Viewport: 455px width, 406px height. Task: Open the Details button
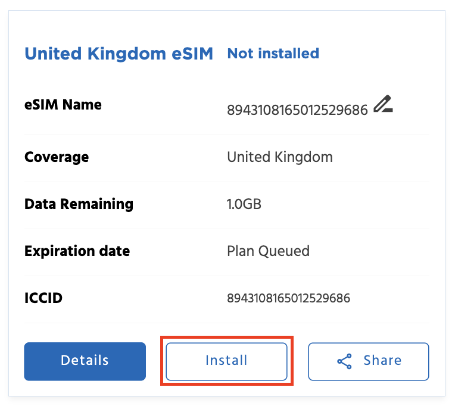[x=85, y=361]
